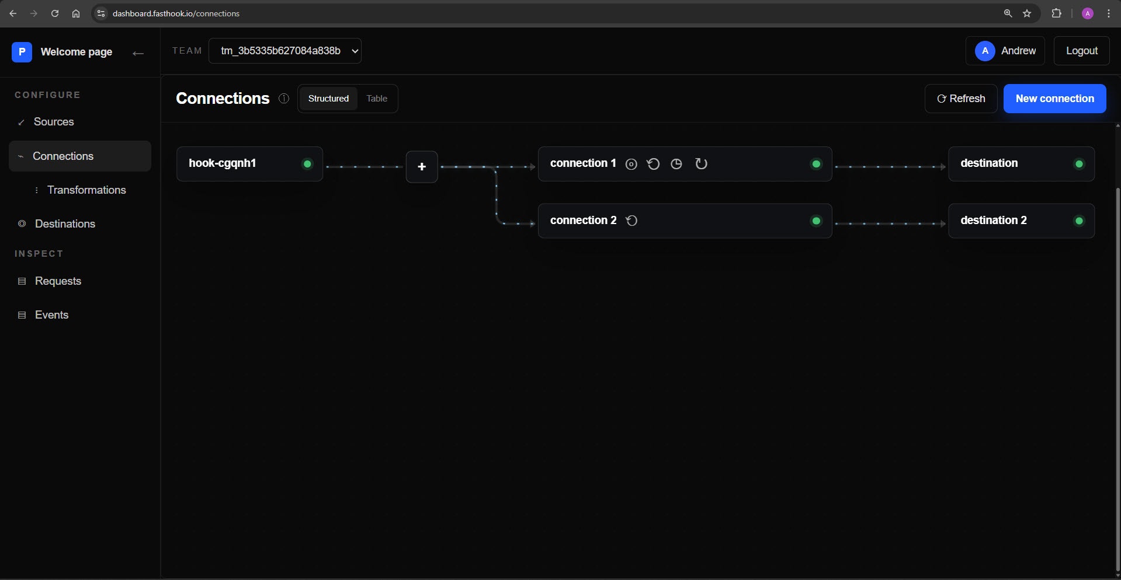Click the clock delay icon on connection 1
This screenshot has height=580, width=1121.
[676, 164]
